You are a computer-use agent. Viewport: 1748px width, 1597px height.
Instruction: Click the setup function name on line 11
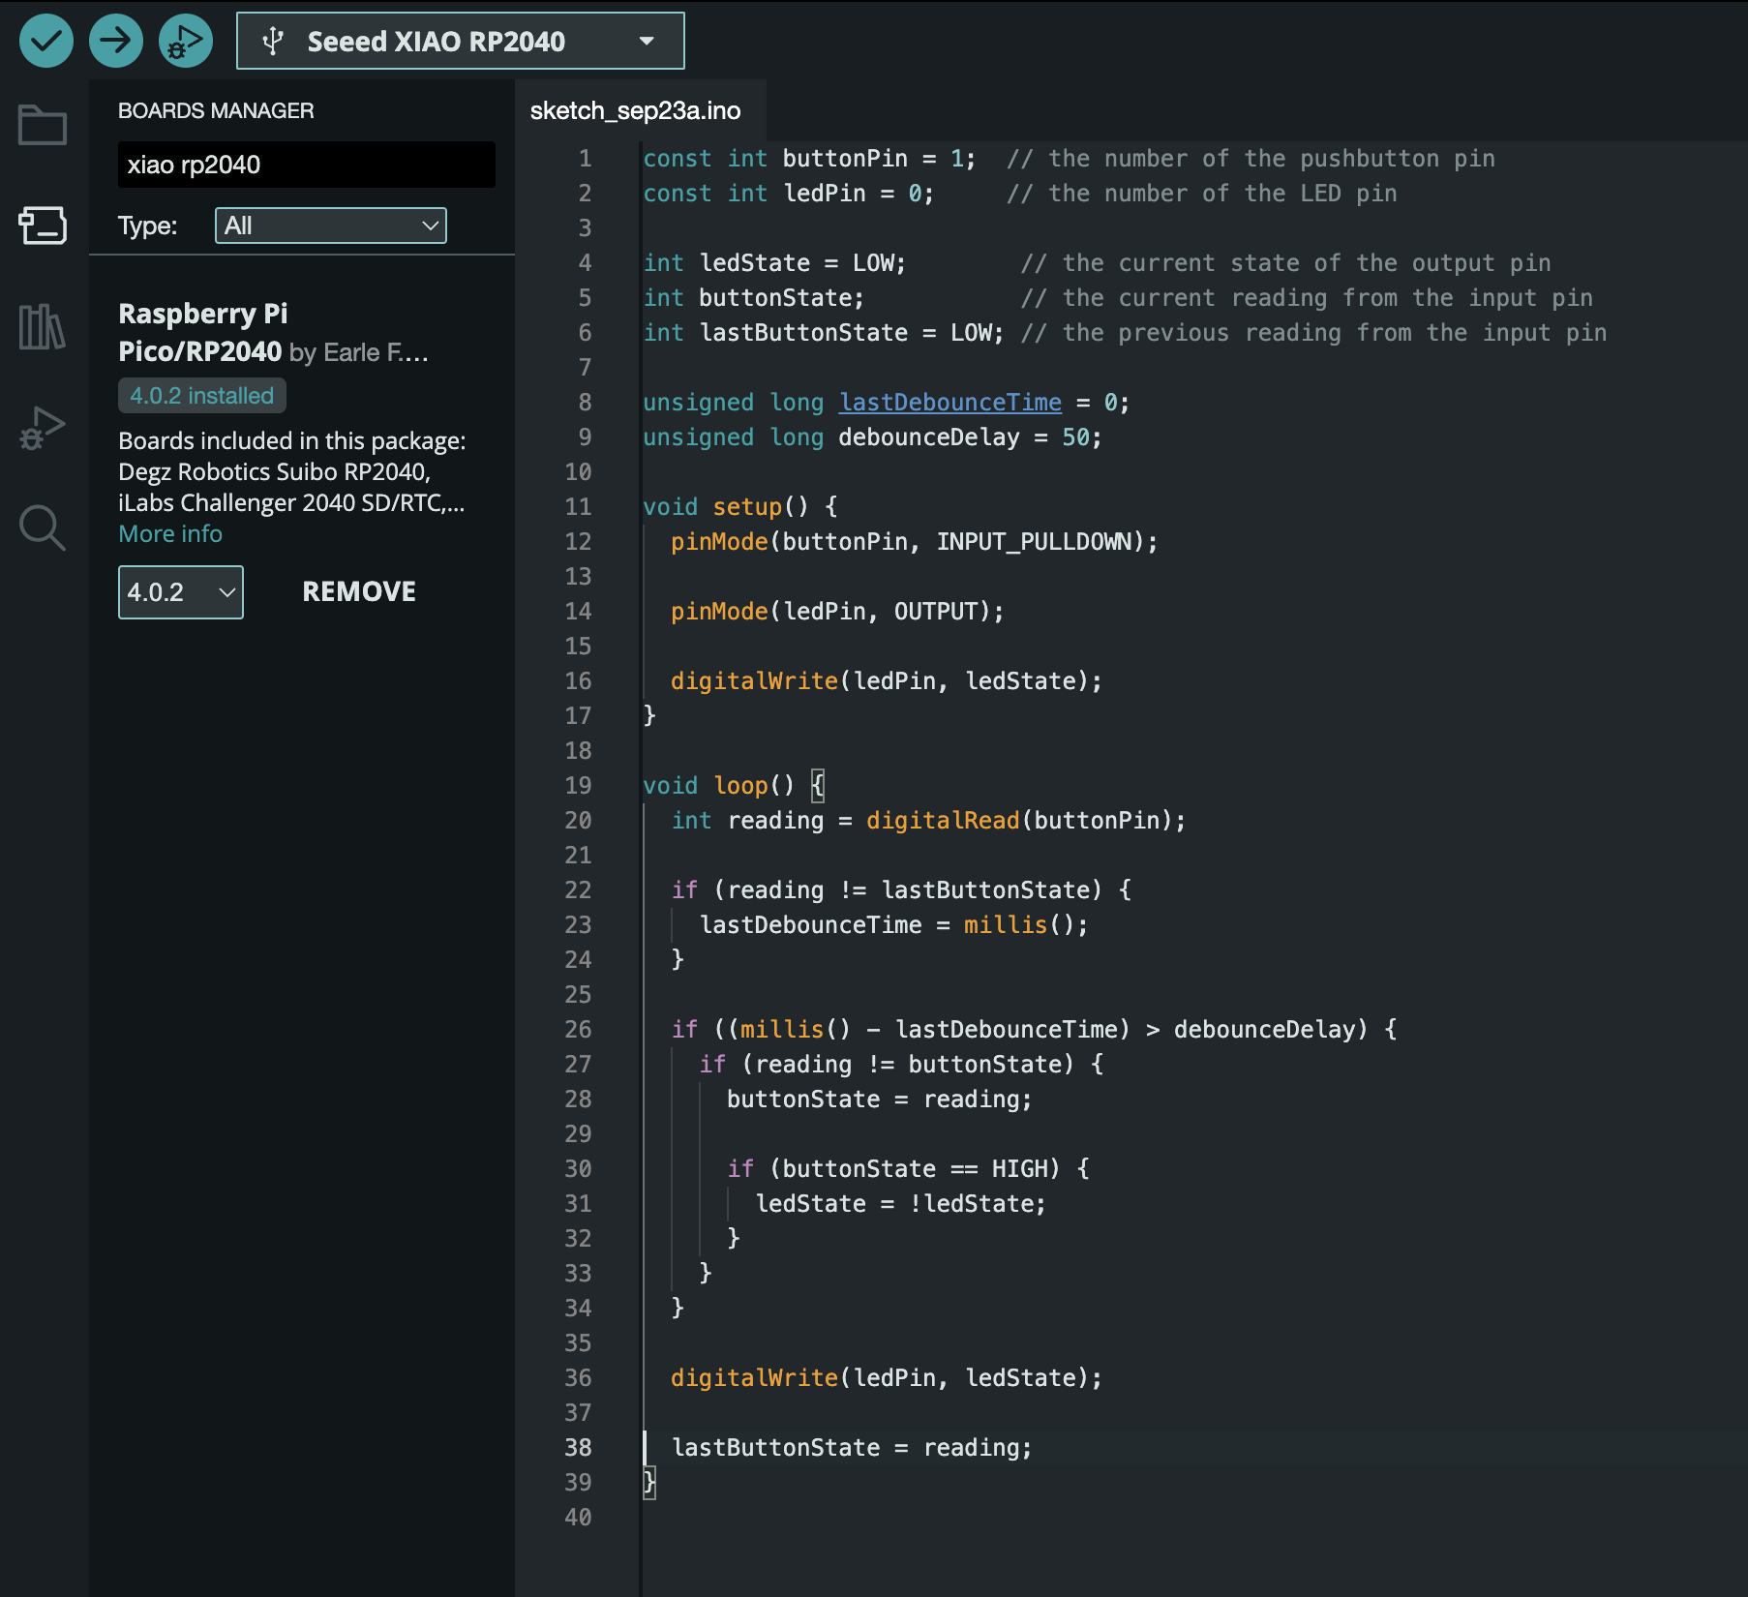(x=747, y=506)
